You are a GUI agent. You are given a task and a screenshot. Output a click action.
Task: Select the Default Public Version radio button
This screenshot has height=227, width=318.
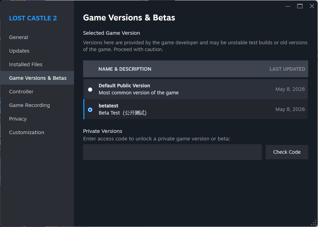90,90
